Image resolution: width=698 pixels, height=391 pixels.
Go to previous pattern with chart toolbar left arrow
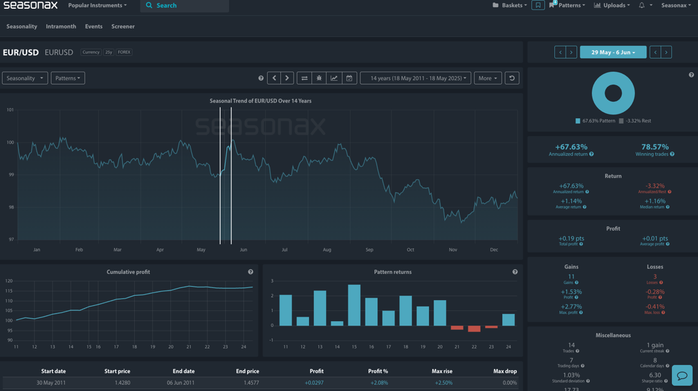click(x=274, y=78)
